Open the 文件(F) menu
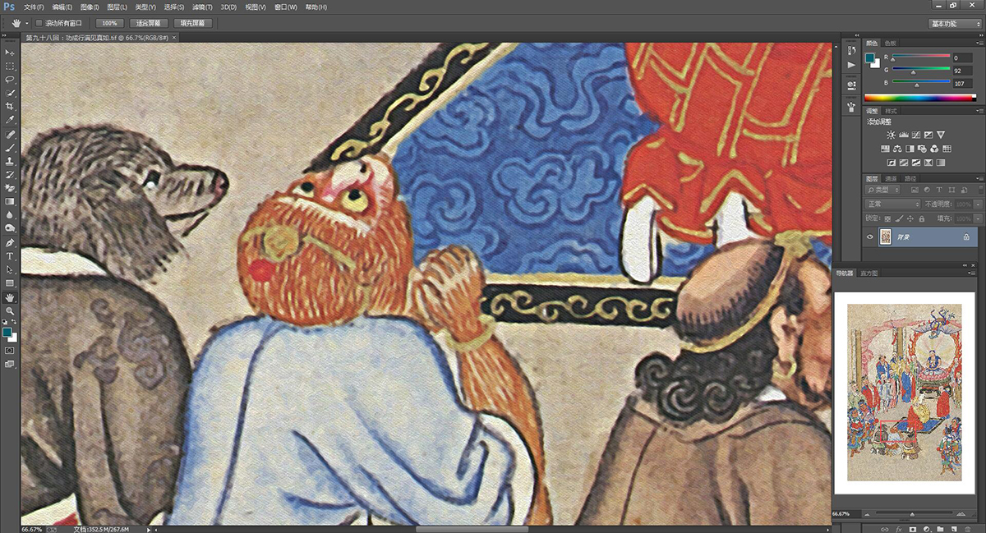986x533 pixels. point(35,7)
